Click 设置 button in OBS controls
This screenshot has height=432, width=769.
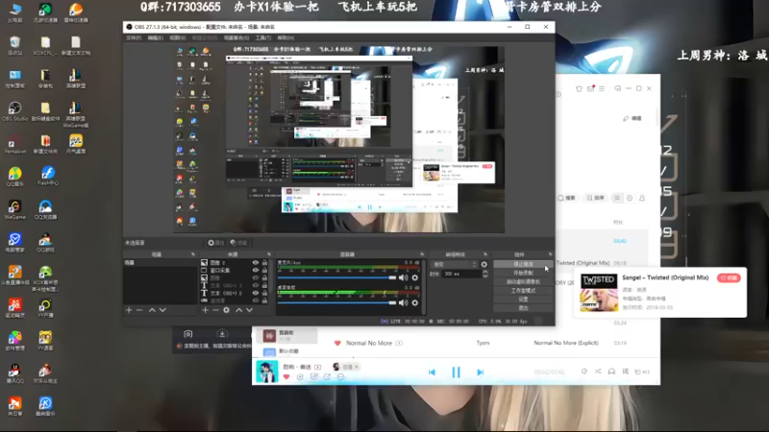523,300
